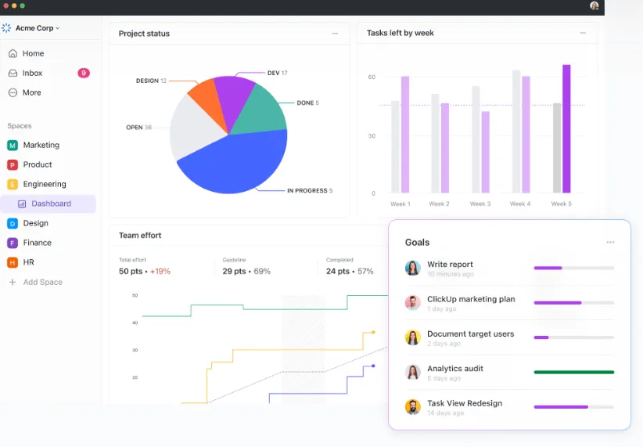Click the Document target users assignee avatar

(412, 337)
